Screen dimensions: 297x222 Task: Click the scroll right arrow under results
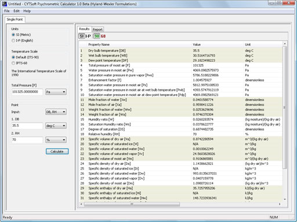[280, 204]
